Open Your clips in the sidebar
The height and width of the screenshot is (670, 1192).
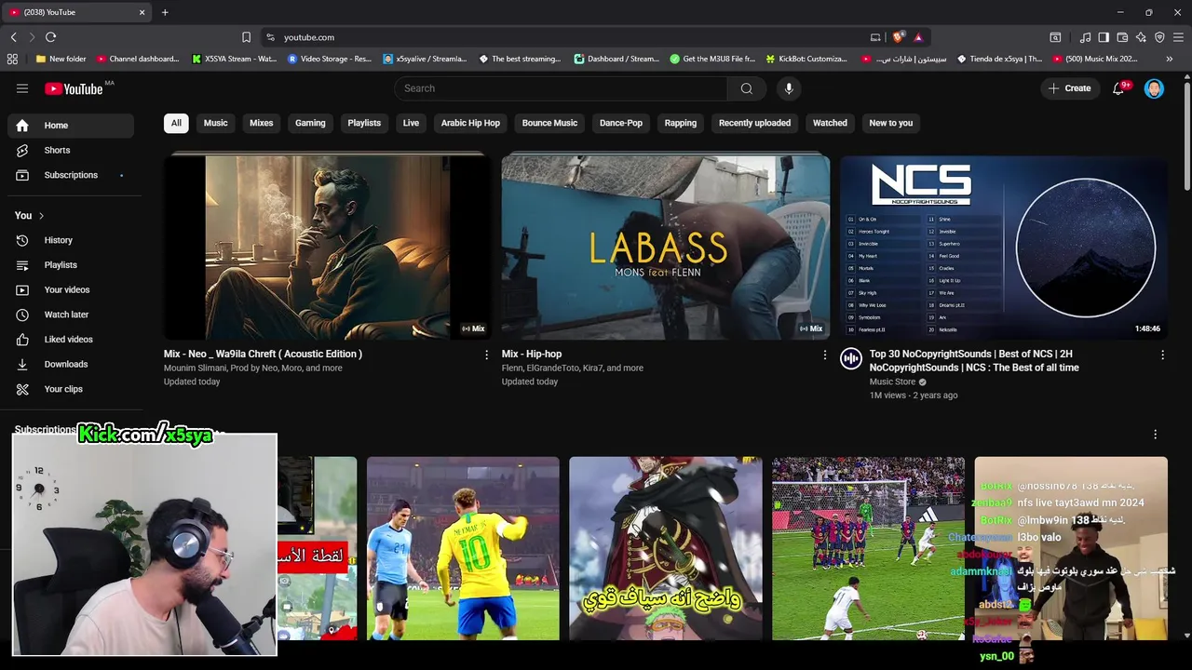(x=71, y=389)
